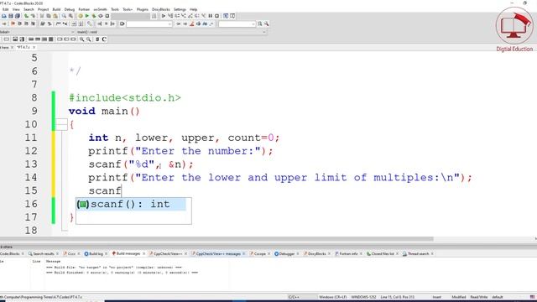Open the Debug menu
Screen dimensions: 537x302
[x=69, y=9]
